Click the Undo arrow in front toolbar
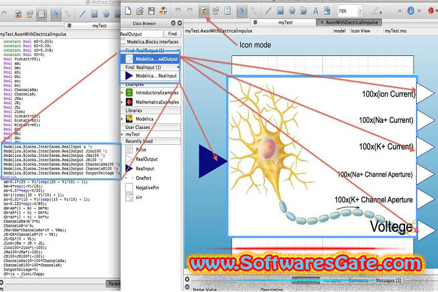The width and height of the screenshot is (438, 292). (x=178, y=10)
